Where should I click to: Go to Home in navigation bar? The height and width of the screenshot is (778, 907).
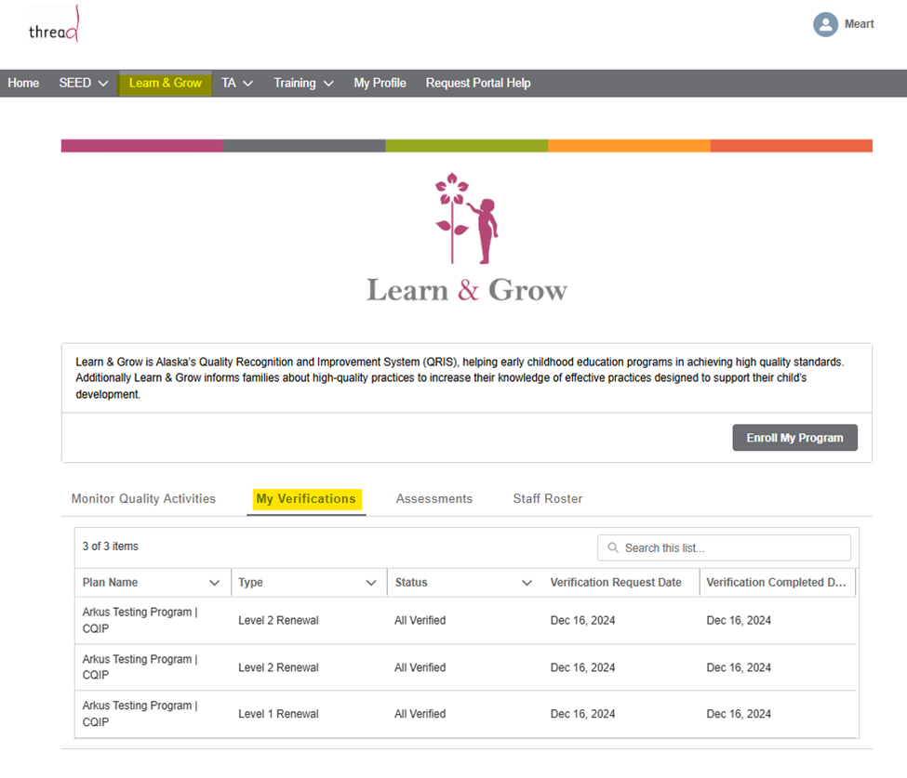tap(23, 84)
